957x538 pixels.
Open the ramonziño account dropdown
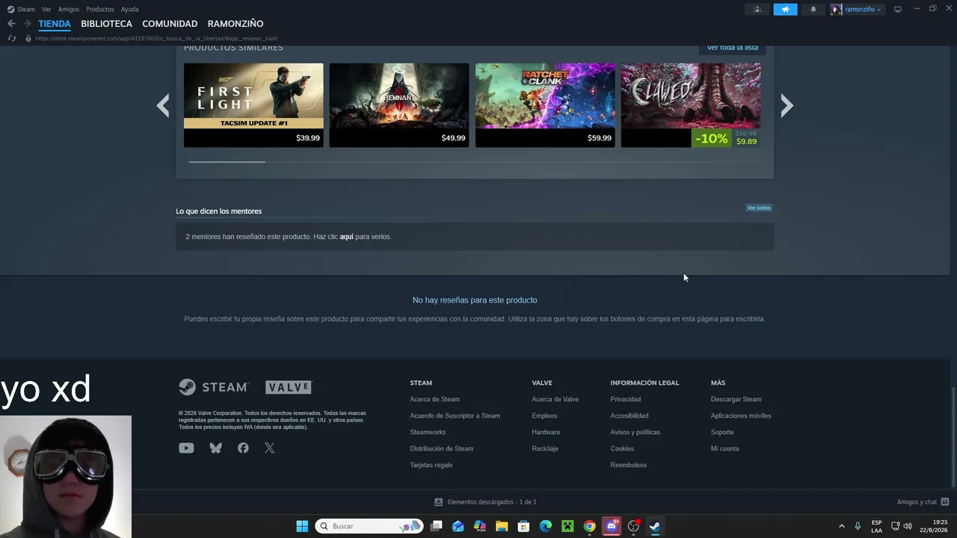point(857,10)
